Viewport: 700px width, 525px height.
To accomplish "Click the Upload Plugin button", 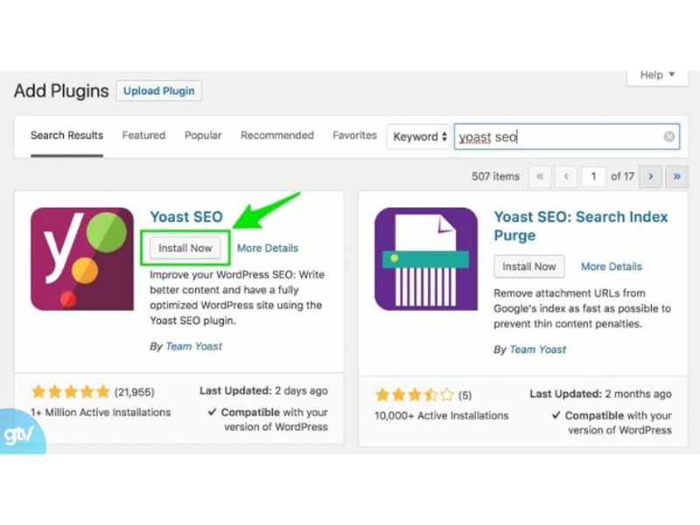I will 158,91.
